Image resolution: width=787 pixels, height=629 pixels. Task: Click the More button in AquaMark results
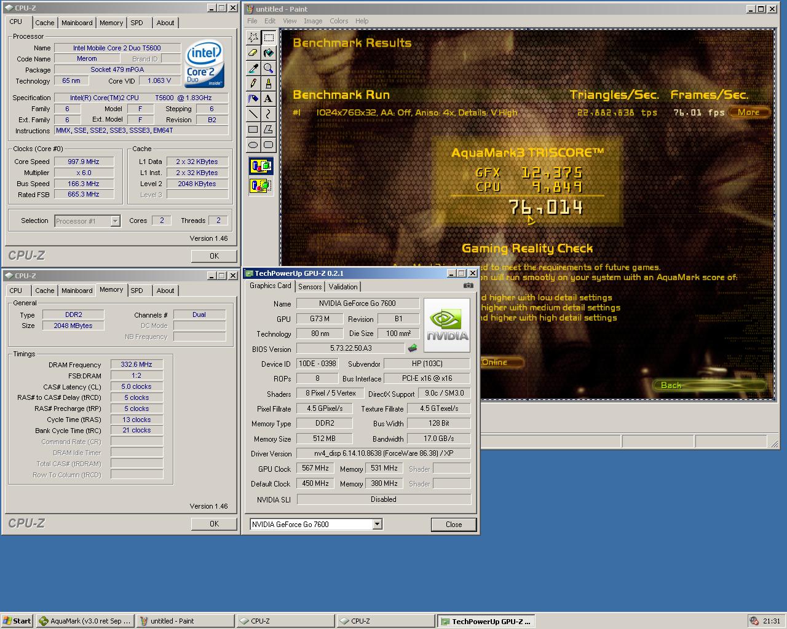(x=749, y=112)
